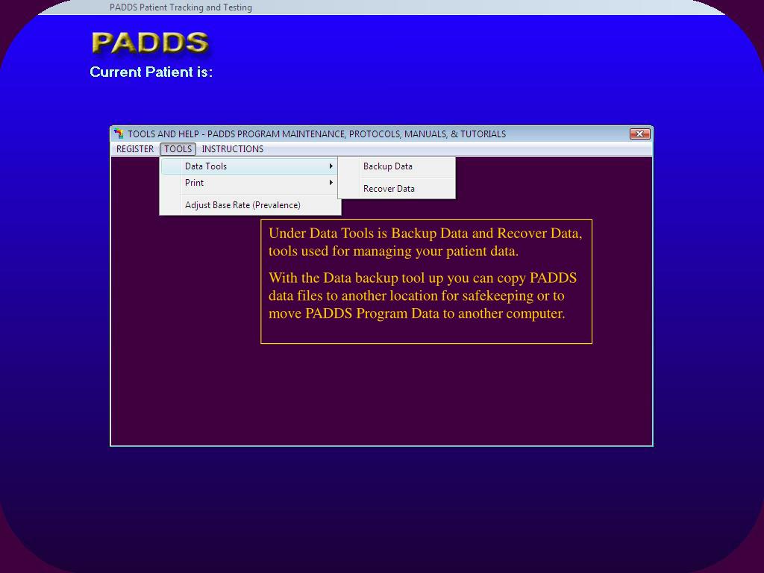Expand the Print submenu arrow
764x573 pixels.
point(331,183)
